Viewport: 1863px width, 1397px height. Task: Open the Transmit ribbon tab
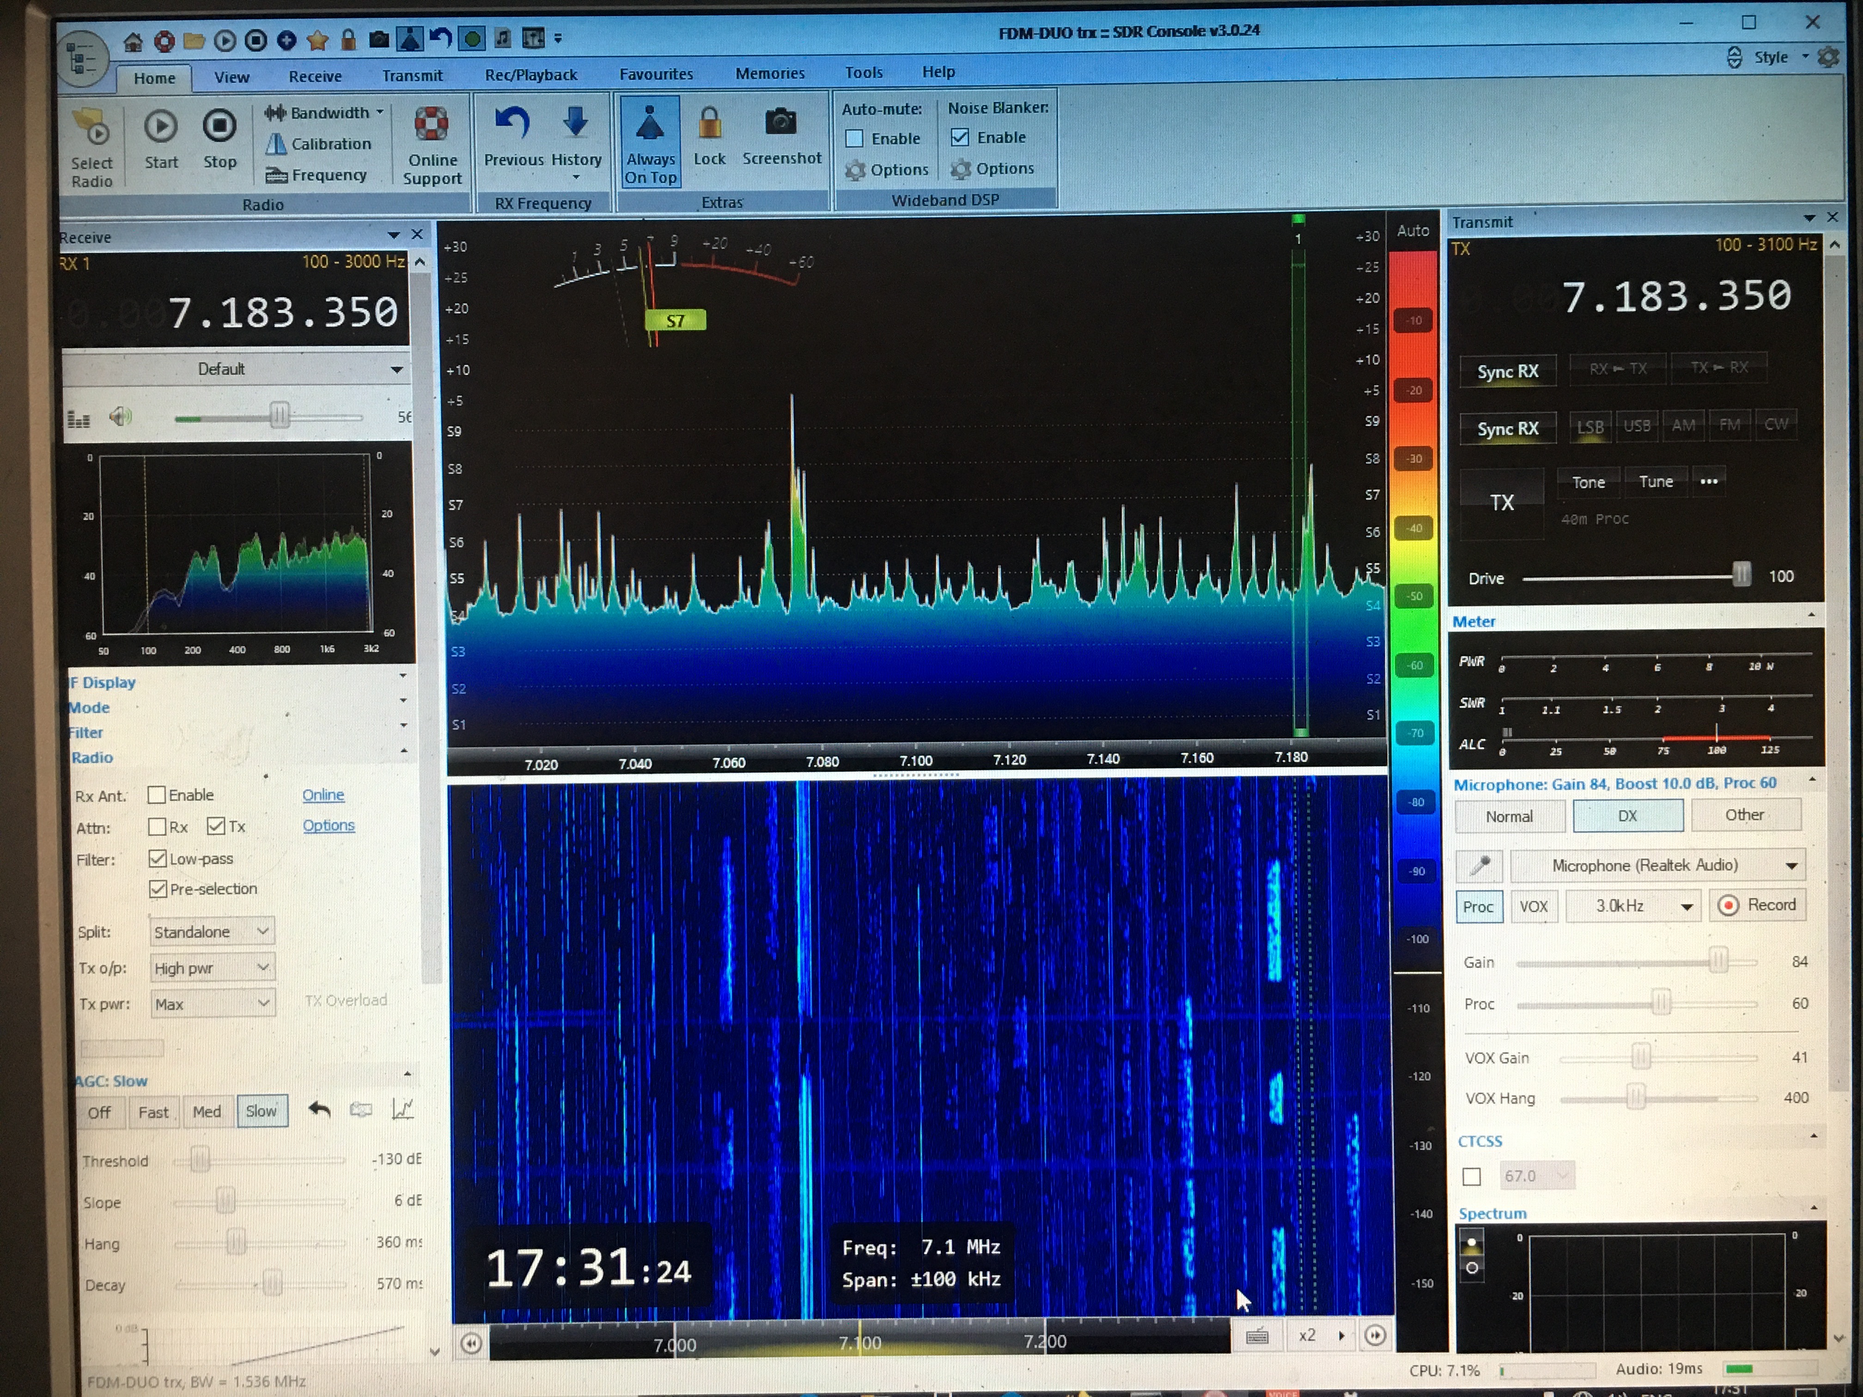pyautogui.click(x=412, y=76)
